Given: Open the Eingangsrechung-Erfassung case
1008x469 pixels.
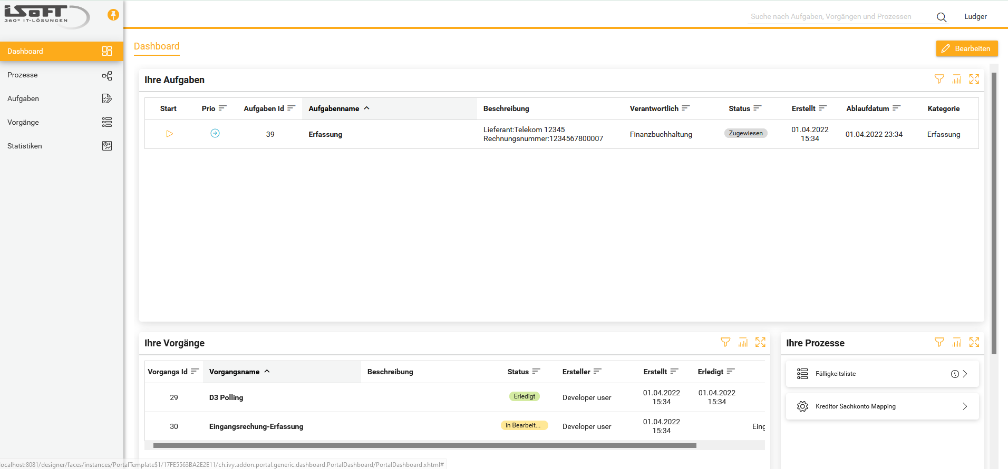Looking at the screenshot, I should click(x=256, y=426).
